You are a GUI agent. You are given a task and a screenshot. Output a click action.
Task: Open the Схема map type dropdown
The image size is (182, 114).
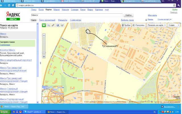(173, 25)
